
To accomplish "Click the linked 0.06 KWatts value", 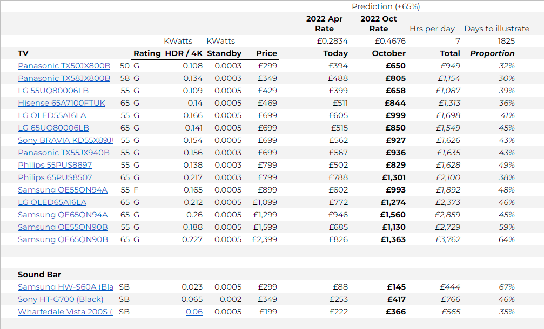I will pos(194,312).
